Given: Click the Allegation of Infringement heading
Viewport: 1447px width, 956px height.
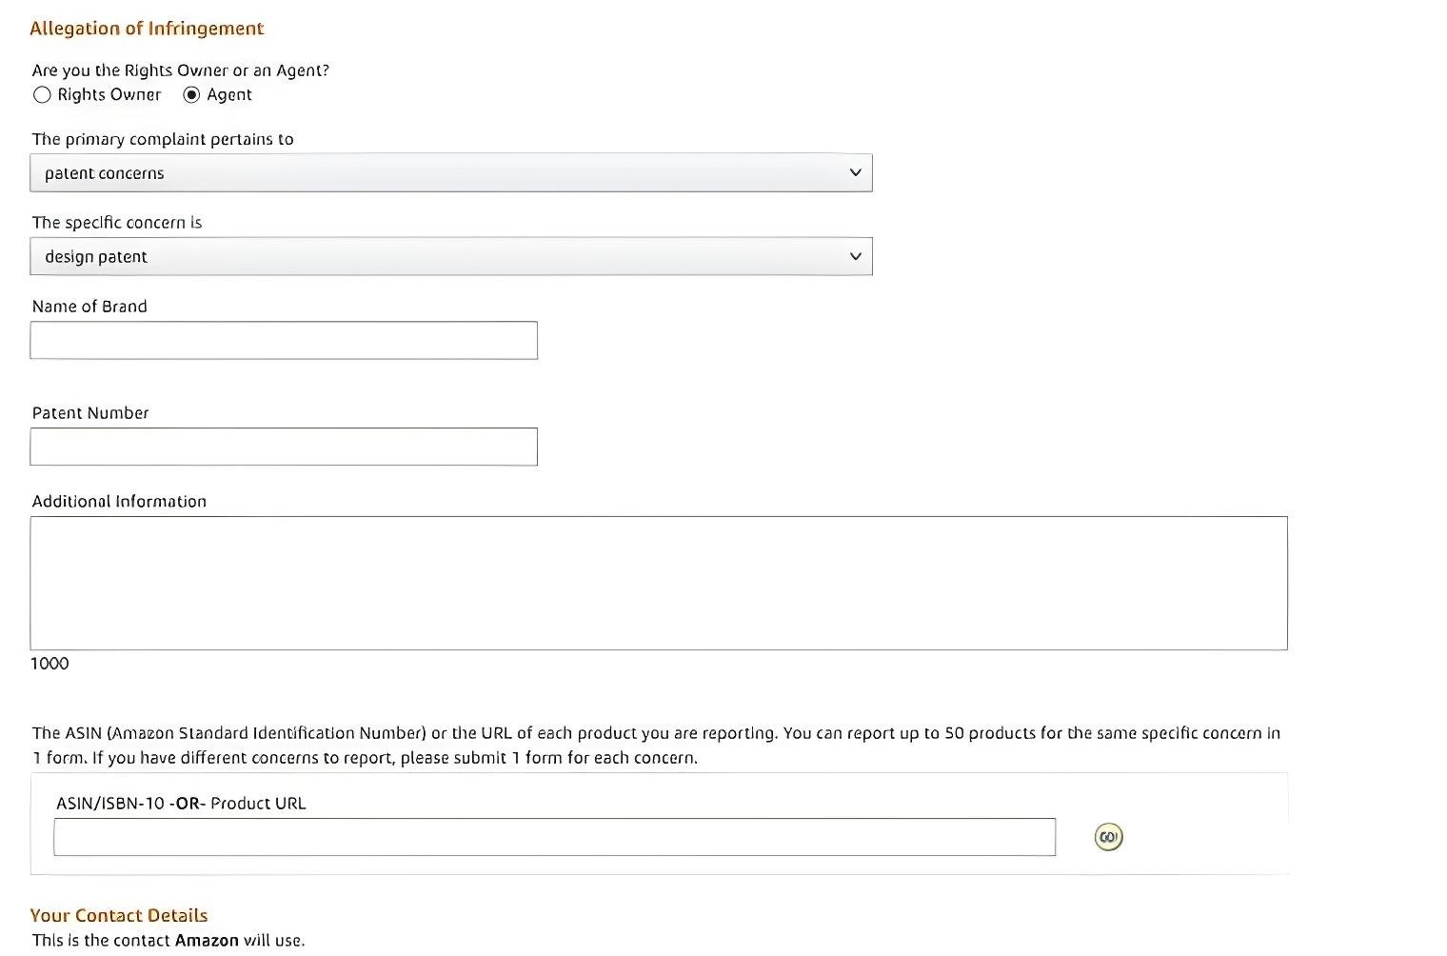Looking at the screenshot, I should coord(147,29).
